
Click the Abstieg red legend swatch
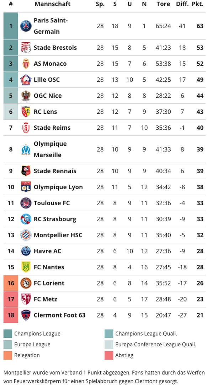click(x=109, y=355)
